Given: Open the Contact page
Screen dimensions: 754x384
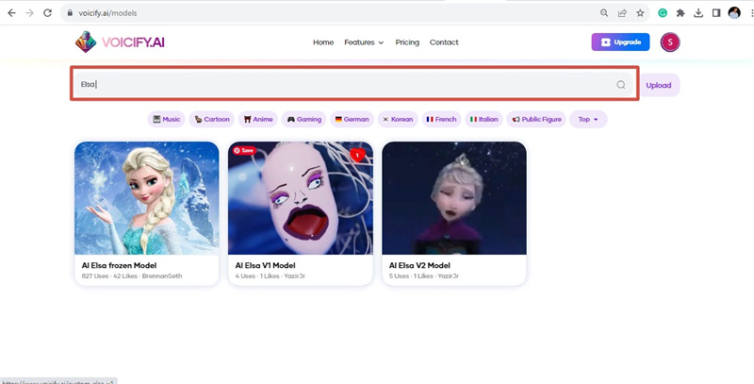Looking at the screenshot, I should (x=444, y=42).
